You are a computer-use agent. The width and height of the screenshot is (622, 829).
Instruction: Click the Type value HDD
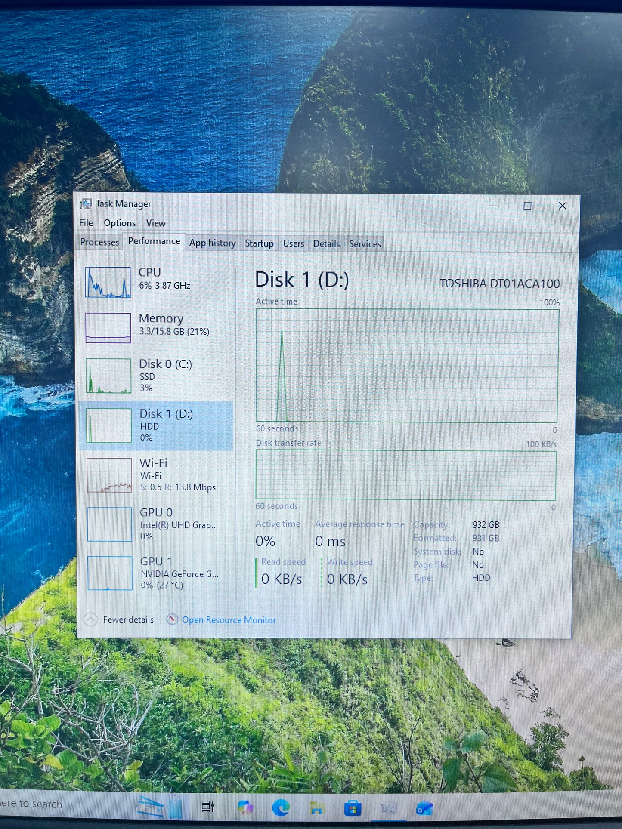click(x=481, y=578)
